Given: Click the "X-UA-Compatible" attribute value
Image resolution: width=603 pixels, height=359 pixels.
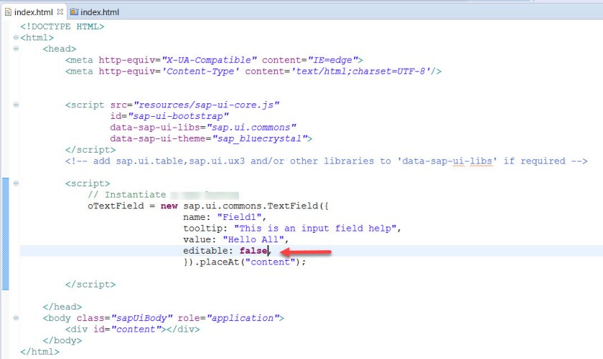Looking at the screenshot, I should click(209, 60).
